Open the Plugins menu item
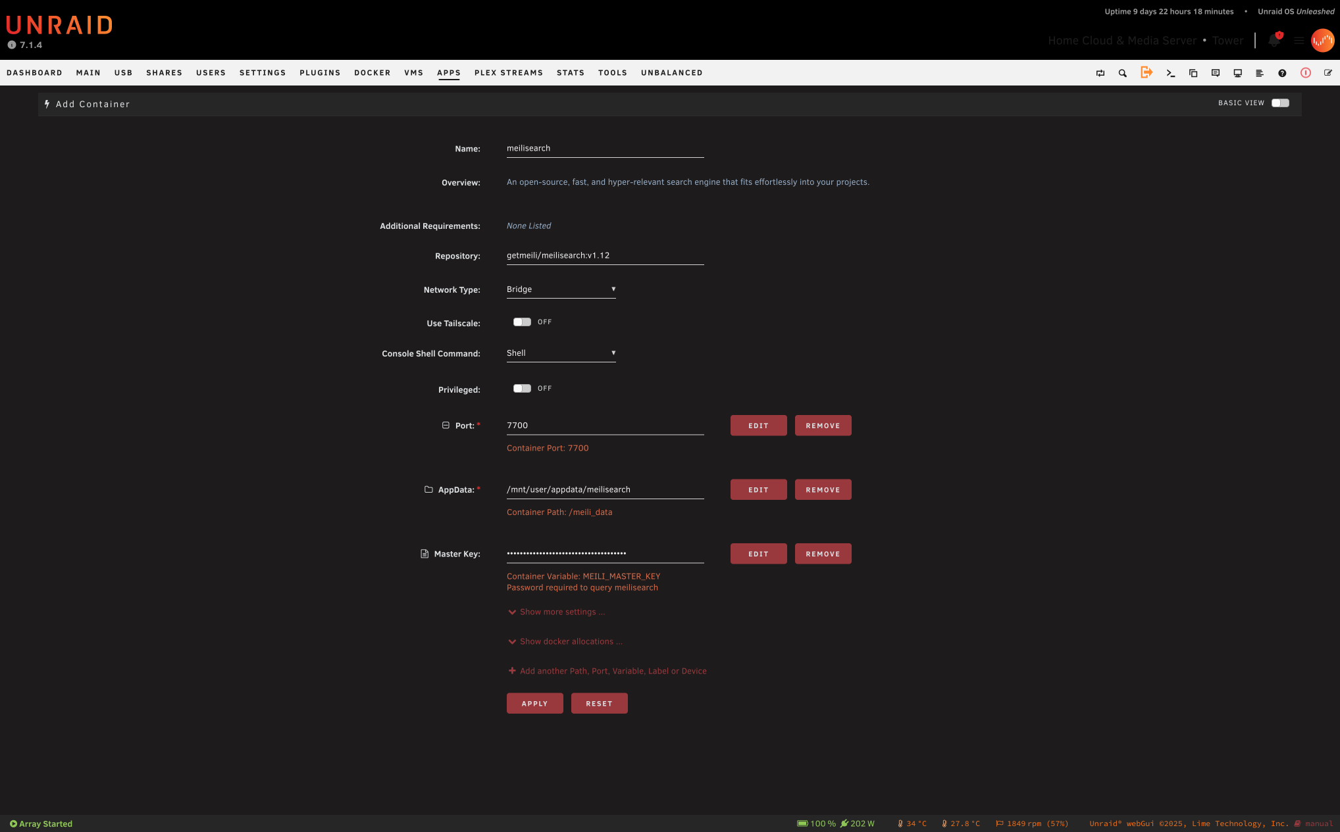The height and width of the screenshot is (832, 1340). [x=320, y=73]
